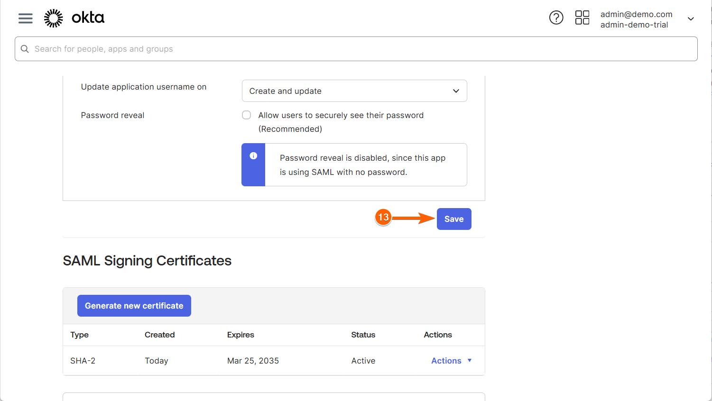Click the okta wordmark text
The height and width of the screenshot is (401, 712).
[x=88, y=18]
